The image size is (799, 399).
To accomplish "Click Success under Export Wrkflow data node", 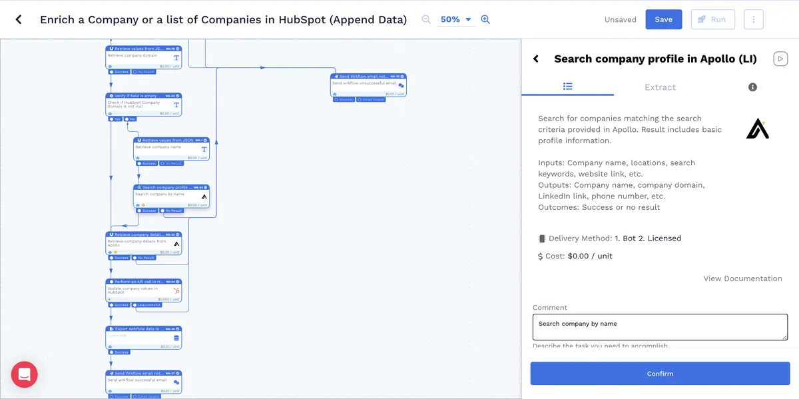I will 119,352.
